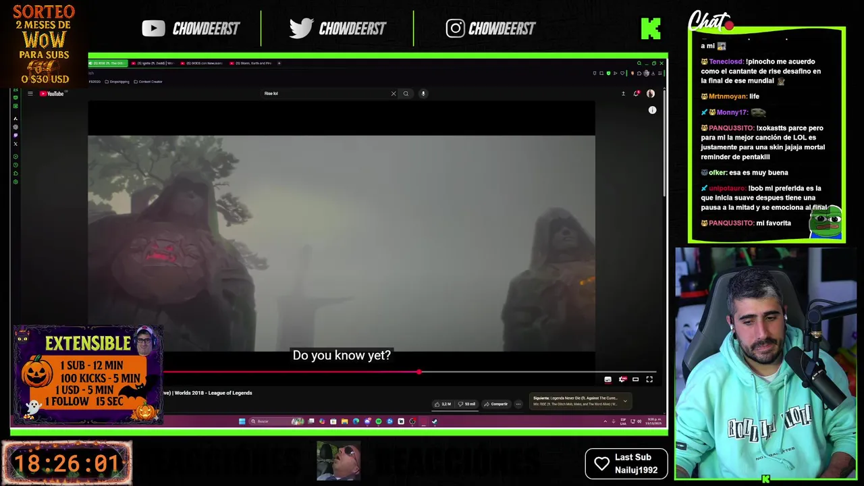
Task: Switch to the 'Ignite (ft. Zedd)' tab
Action: pos(154,63)
